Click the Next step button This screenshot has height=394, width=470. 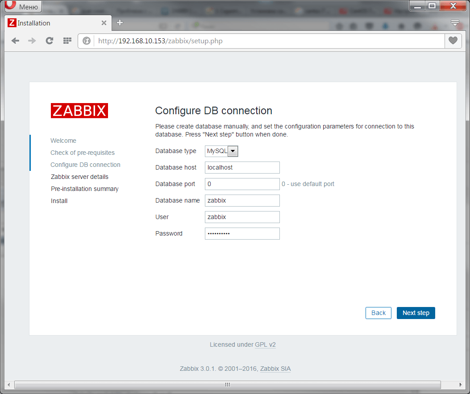tap(416, 313)
